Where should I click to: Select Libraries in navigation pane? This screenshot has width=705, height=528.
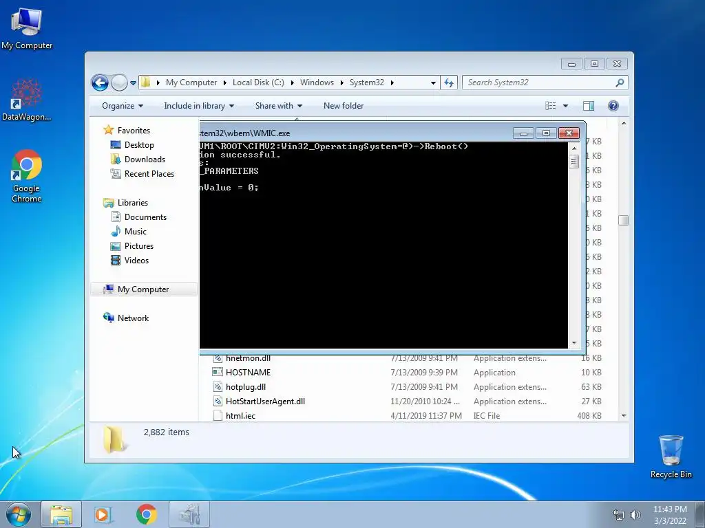133,203
